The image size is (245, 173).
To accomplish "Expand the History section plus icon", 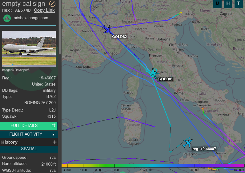I will pos(55,142).
